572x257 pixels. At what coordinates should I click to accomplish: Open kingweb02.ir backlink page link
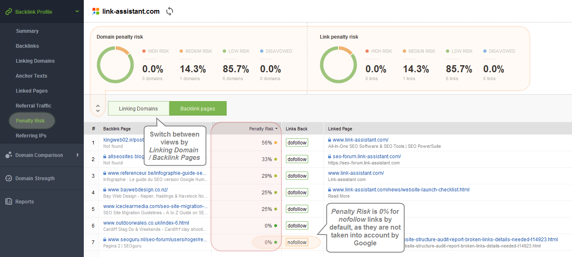123,140
